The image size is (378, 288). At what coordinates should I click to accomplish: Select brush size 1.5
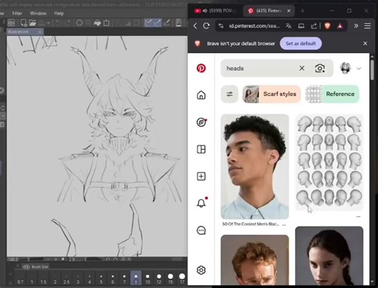pos(43,279)
